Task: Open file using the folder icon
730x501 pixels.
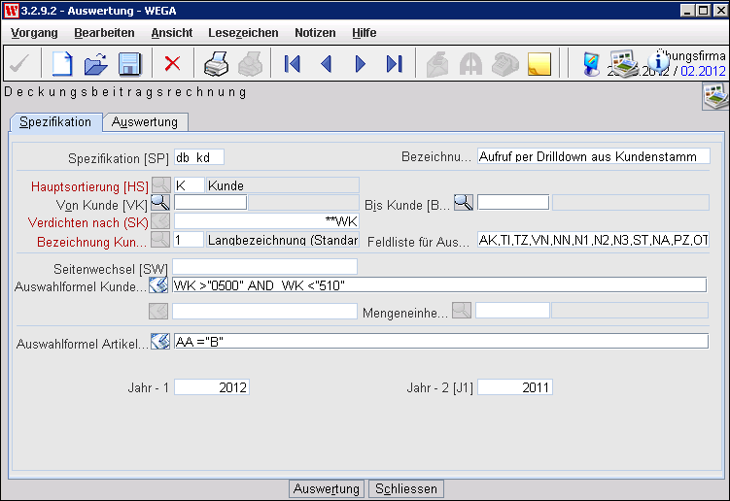Action: (95, 64)
